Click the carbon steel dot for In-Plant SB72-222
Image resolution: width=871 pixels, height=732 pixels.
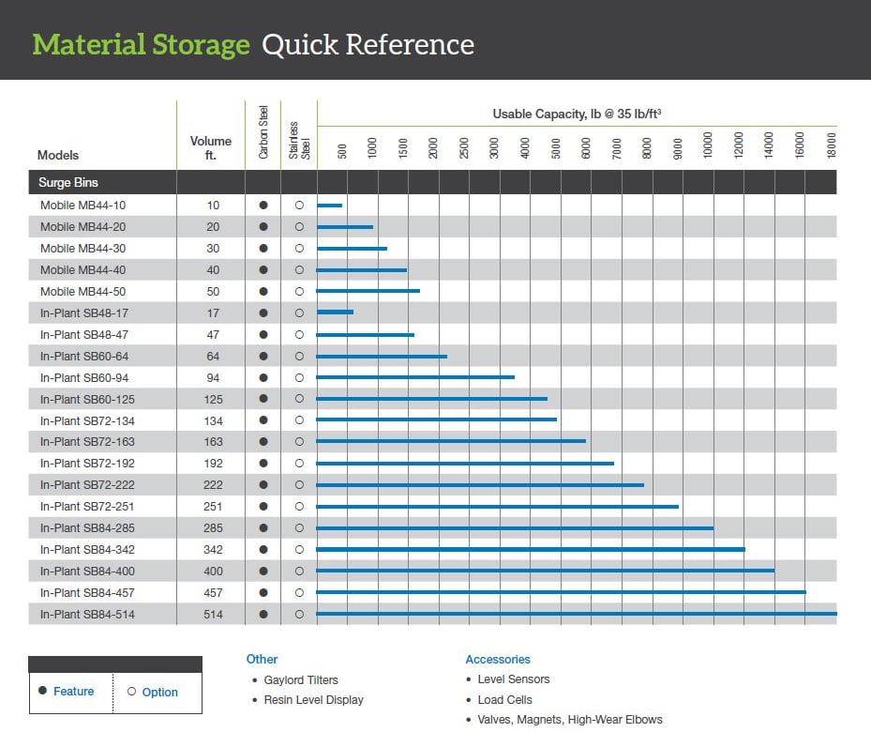point(263,484)
